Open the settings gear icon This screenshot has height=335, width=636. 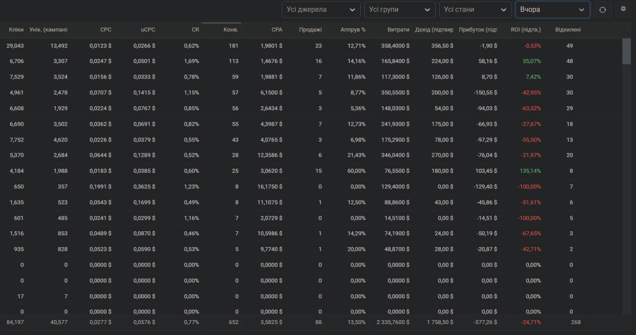pos(624,9)
